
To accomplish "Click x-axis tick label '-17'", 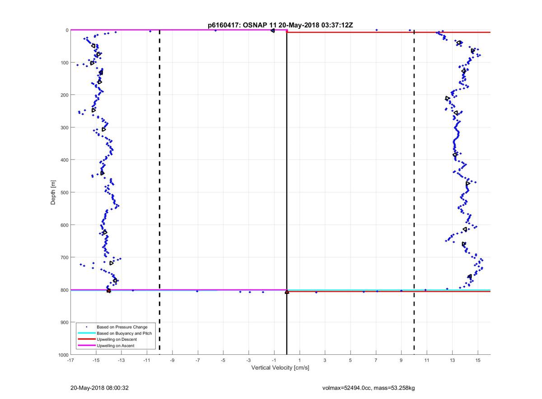I will pos(70,360).
